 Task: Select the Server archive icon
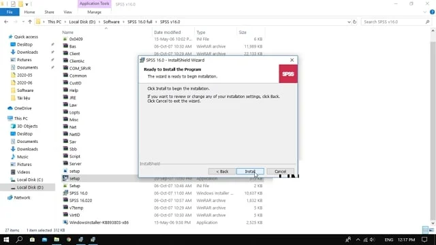click(x=65, y=163)
